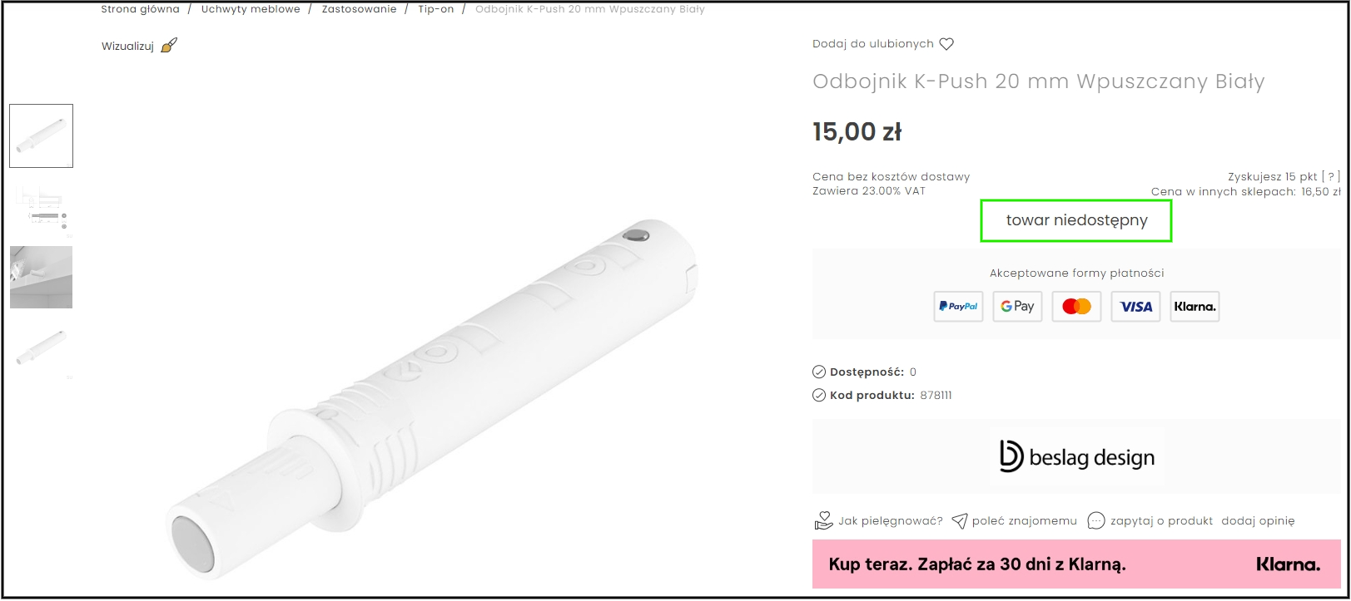Click the care instructions hand-heart icon

pos(823,521)
